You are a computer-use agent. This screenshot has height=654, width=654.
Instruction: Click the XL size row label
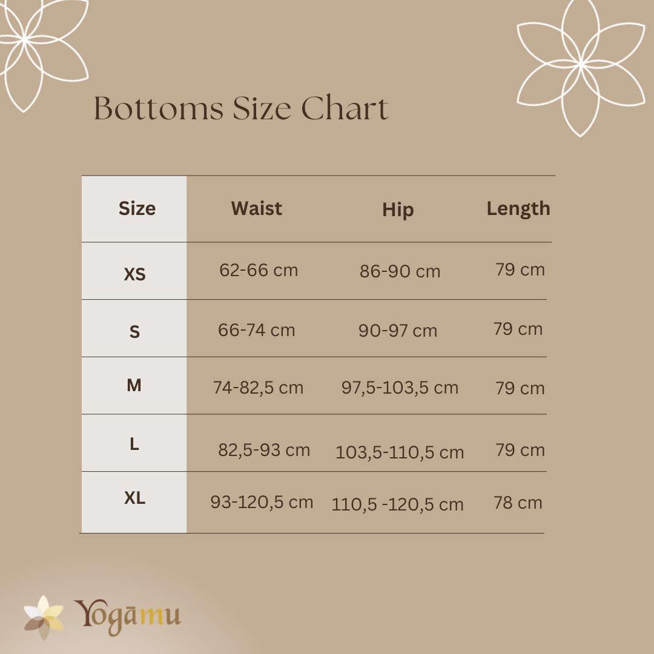134,498
